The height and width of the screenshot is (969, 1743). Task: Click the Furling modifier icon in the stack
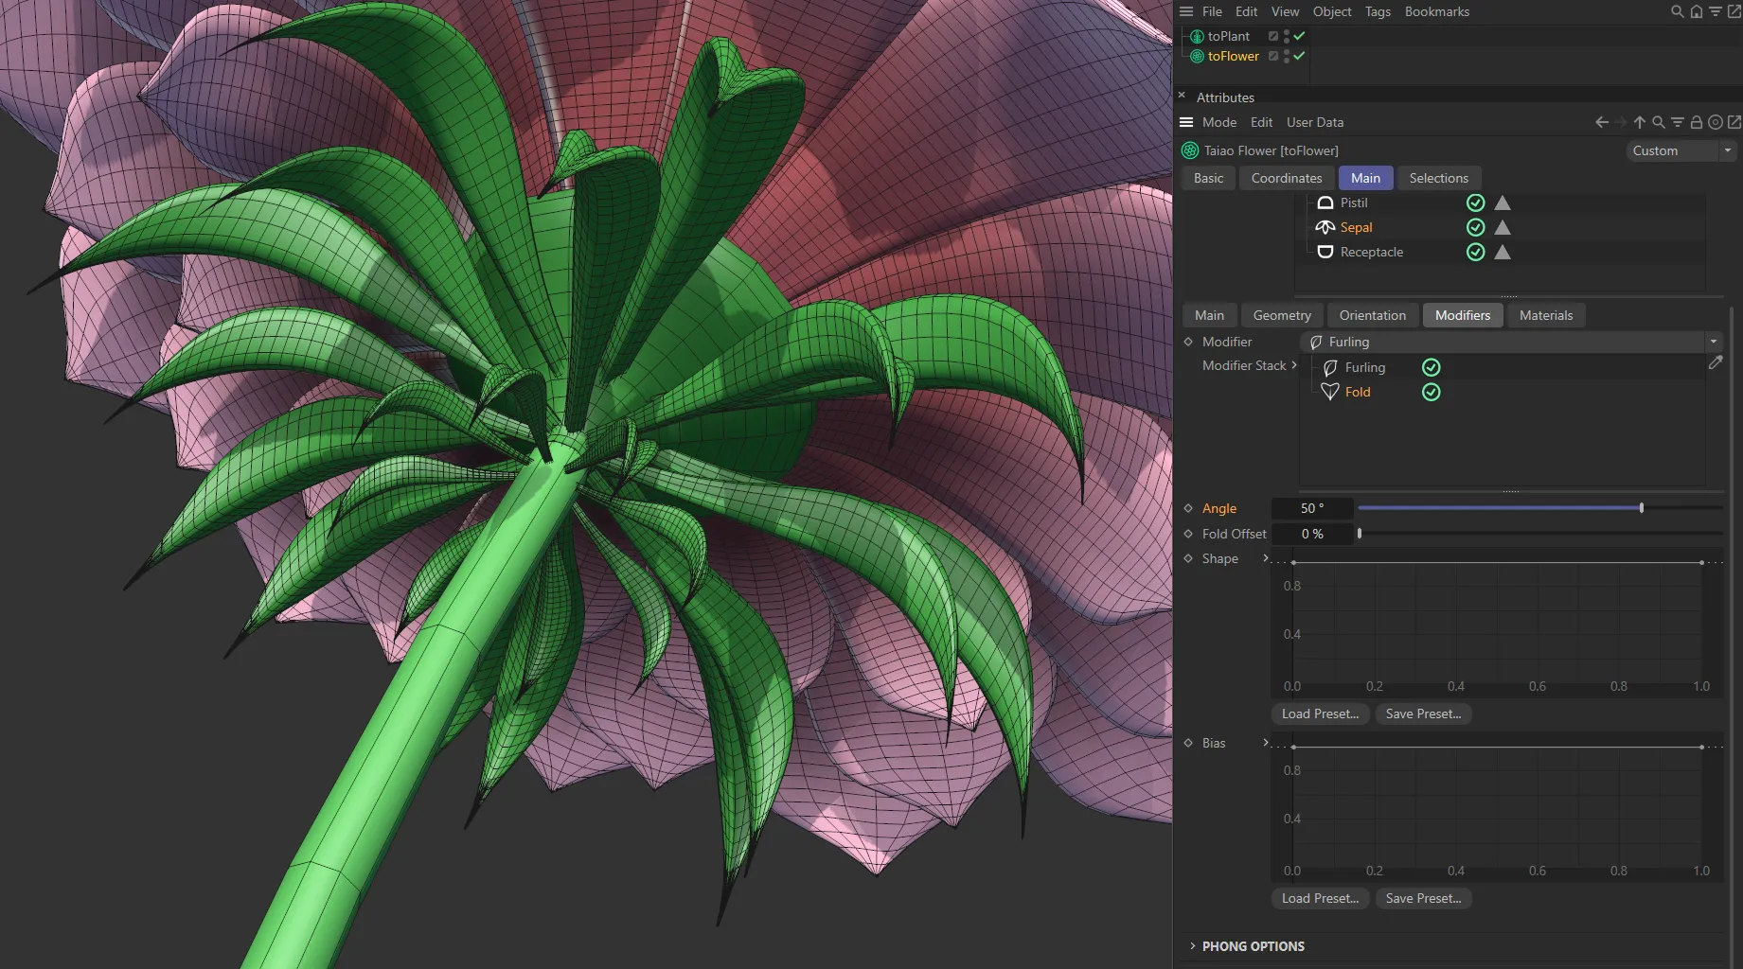pyautogui.click(x=1329, y=367)
